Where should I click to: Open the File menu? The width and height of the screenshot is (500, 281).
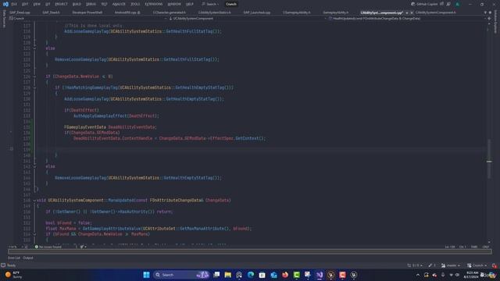coord(14,4)
